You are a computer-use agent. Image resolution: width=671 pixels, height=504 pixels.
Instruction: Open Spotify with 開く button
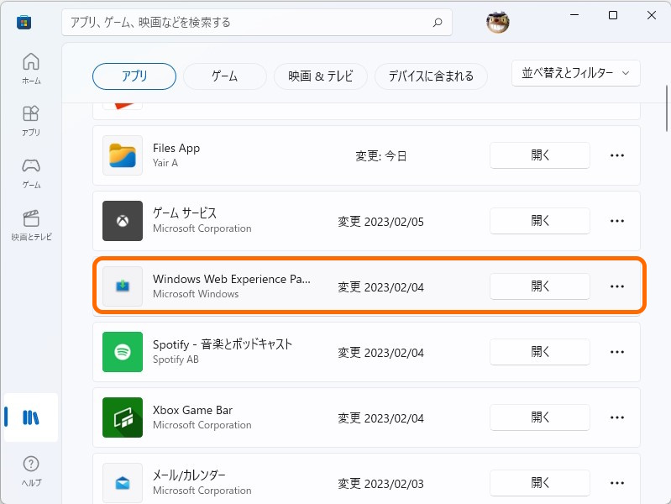(540, 352)
